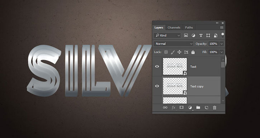Create a new layer
The width and height of the screenshot is (260, 138).
[x=206, y=107]
